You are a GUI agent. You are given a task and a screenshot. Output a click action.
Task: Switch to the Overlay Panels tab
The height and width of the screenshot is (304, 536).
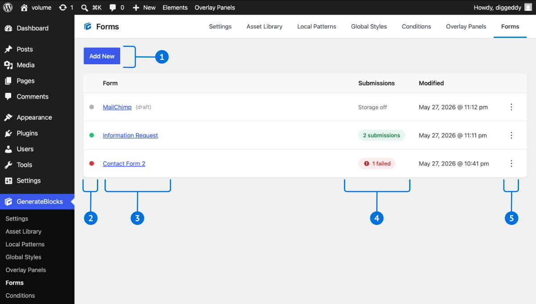tap(466, 26)
